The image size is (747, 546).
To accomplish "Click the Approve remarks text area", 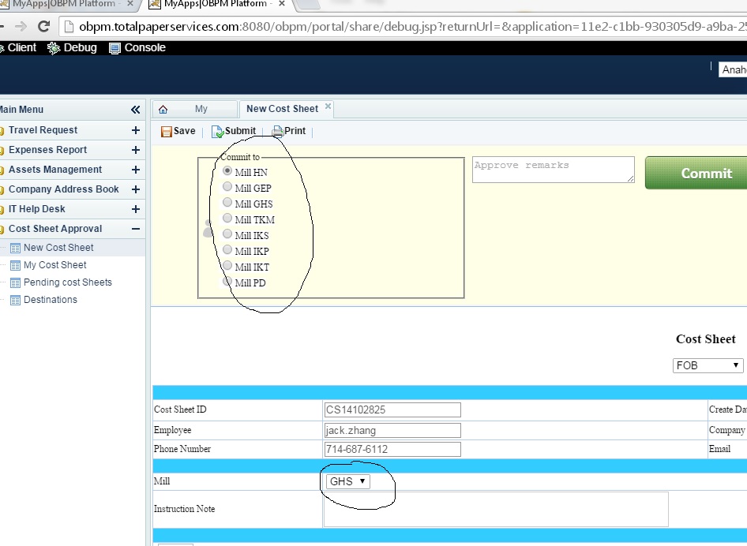I will (553, 170).
